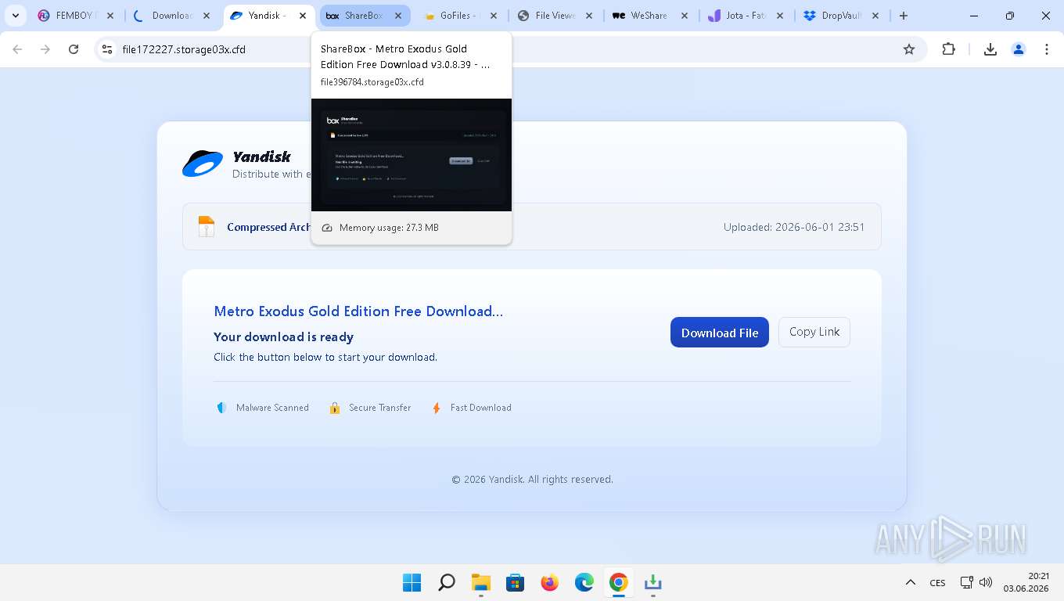The image size is (1064, 601).
Task: Open a new browser tab
Action: [904, 16]
